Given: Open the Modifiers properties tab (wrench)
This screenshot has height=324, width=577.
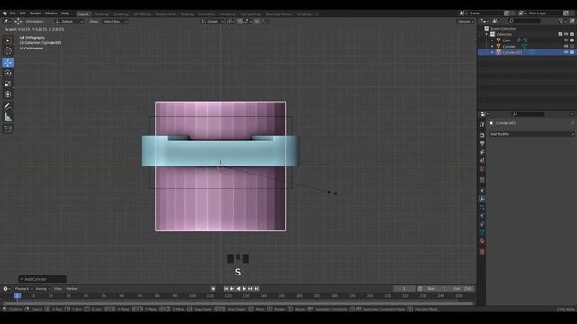Looking at the screenshot, I should 481,199.
